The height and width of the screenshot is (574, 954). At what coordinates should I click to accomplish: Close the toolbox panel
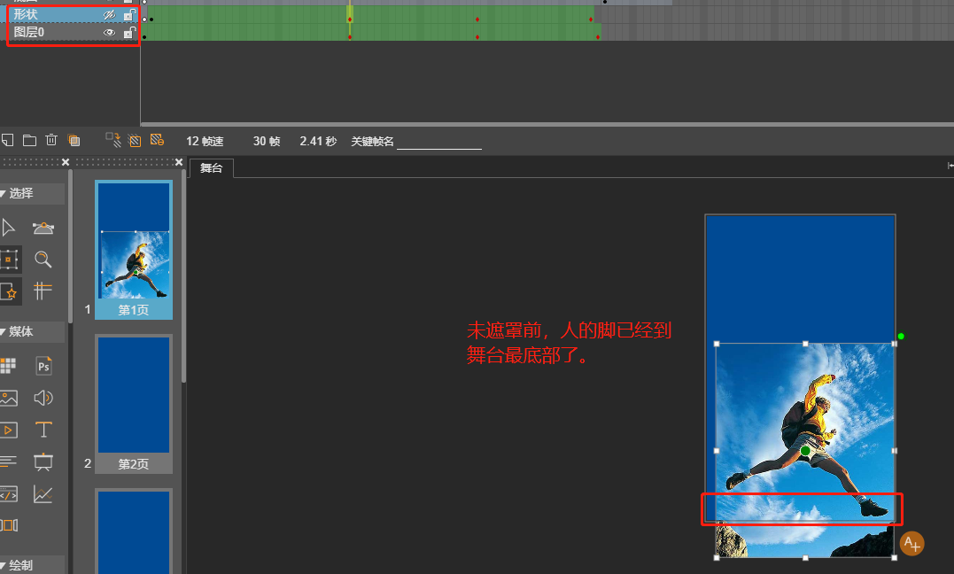click(x=66, y=162)
